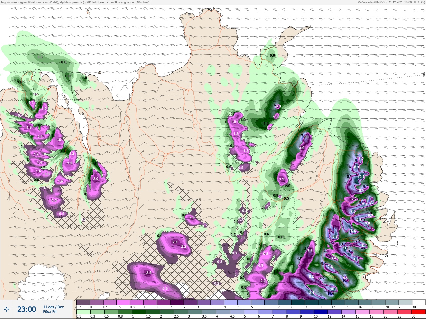Viewport: 426px width, 319px height.
Task: Select the dark green rain swatch between 1 and 1.5
Action: (139, 312)
